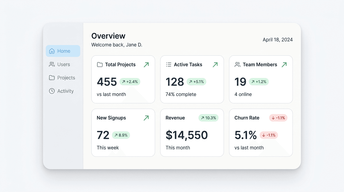Click the people icon on Team Members card

pyautogui.click(x=237, y=65)
